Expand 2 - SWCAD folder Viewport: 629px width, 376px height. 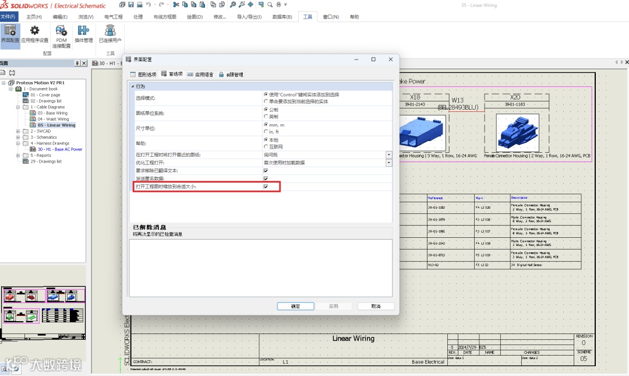[18, 131]
